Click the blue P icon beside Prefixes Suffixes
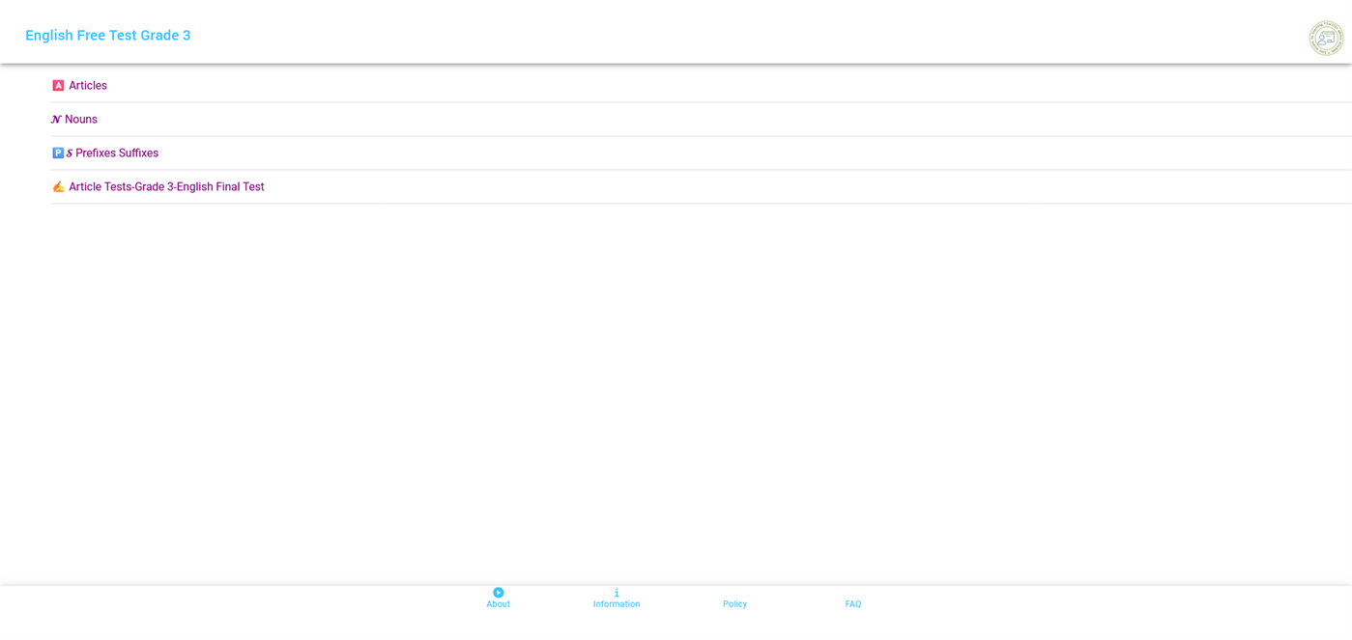This screenshot has width=1352, height=640. tap(58, 153)
